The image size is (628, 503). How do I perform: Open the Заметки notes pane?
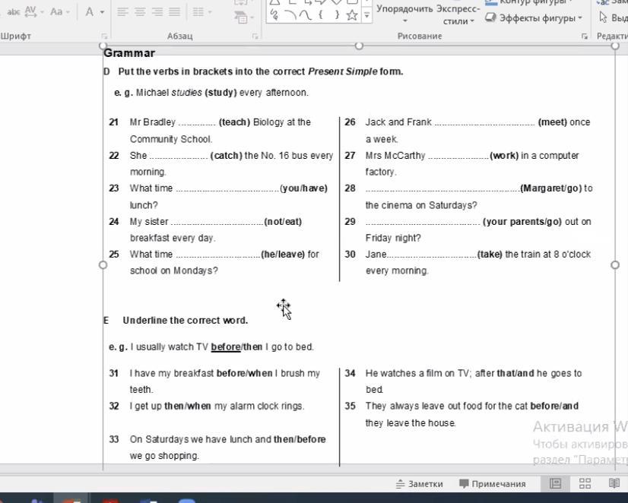[420, 484]
